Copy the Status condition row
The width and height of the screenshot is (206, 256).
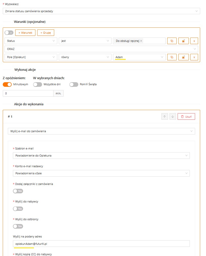point(172,41)
